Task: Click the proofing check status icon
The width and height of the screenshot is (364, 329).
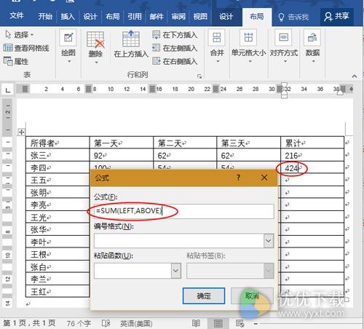Action: [106, 323]
